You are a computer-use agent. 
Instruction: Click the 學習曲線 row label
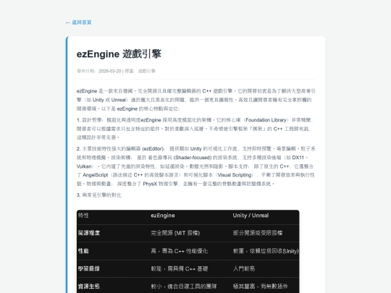click(89, 268)
